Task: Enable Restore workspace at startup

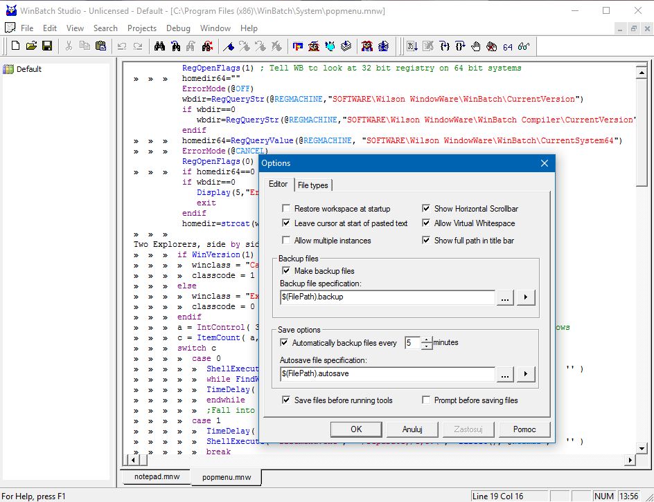Action: point(286,208)
